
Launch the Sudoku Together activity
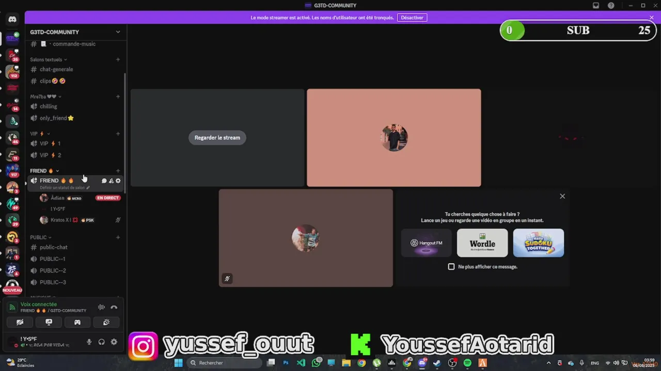point(539,243)
